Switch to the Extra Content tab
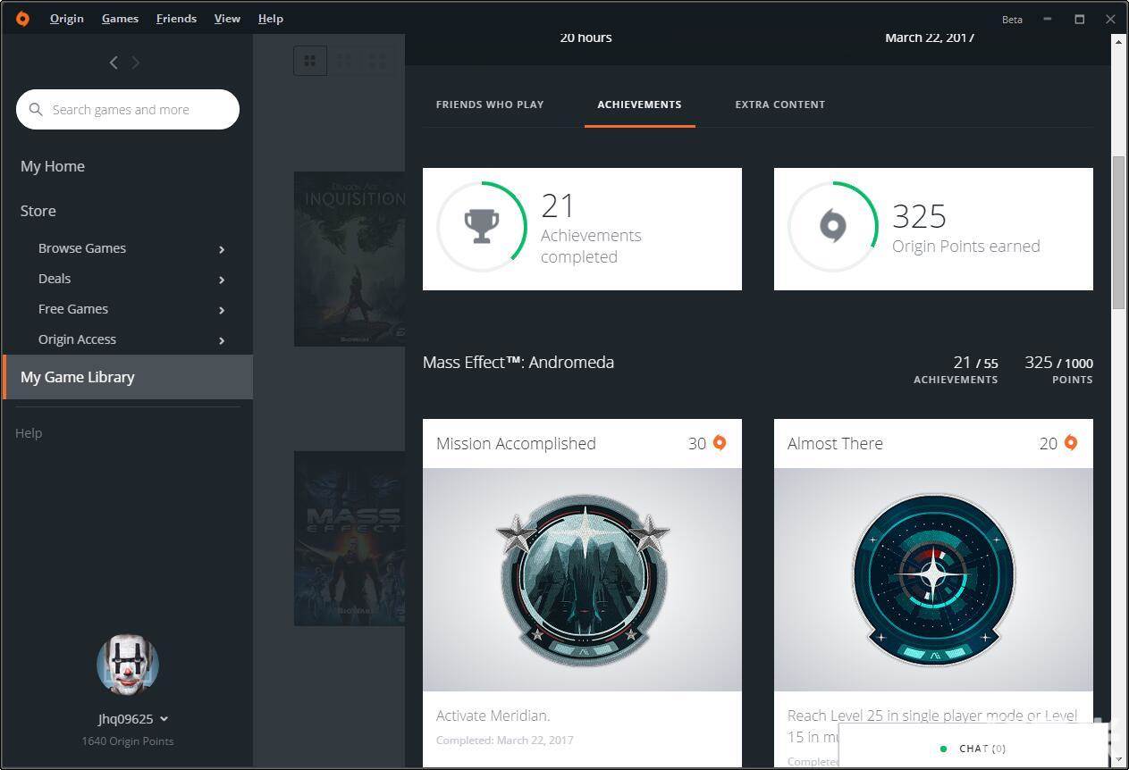Image resolution: width=1129 pixels, height=770 pixels. [x=779, y=105]
